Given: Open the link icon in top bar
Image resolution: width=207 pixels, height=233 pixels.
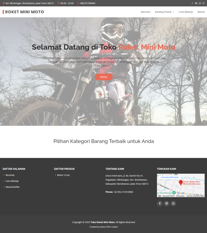Looking at the screenshot, I should [192, 3].
